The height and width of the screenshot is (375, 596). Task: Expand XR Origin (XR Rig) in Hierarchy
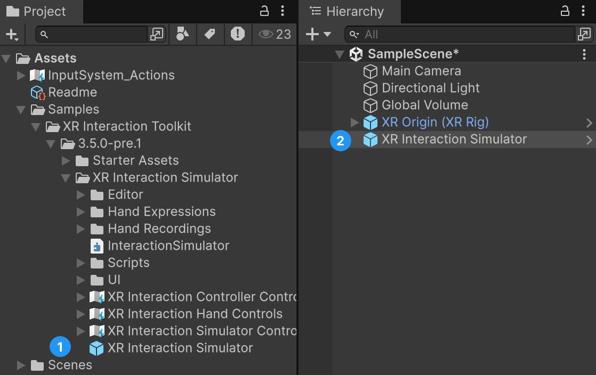click(355, 123)
